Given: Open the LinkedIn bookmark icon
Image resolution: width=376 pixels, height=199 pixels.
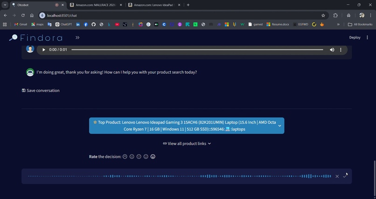Looking at the screenshot, I should pyautogui.click(x=78, y=24).
